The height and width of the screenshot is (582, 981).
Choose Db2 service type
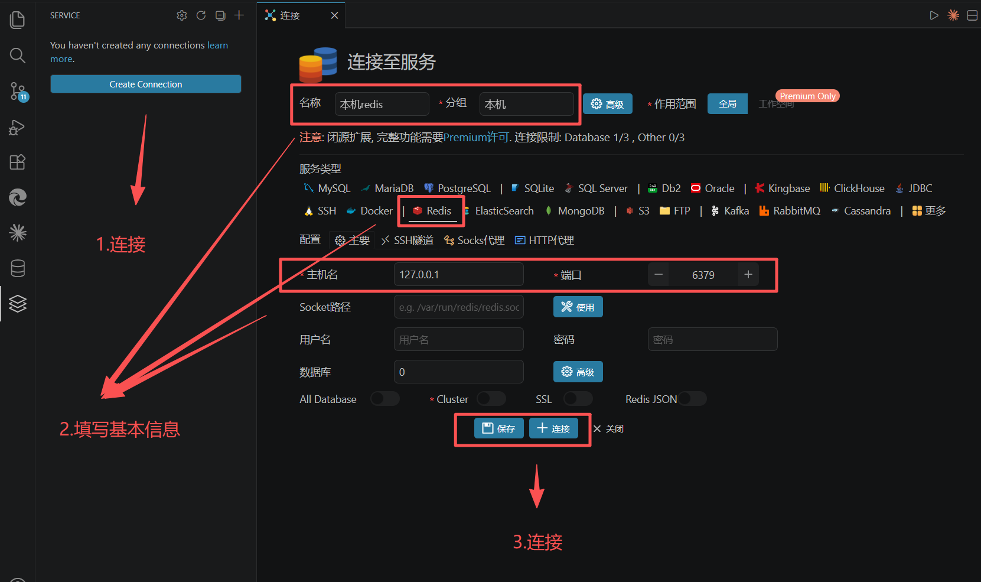point(664,188)
